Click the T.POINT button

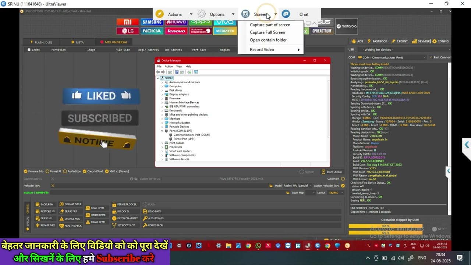coord(400,41)
